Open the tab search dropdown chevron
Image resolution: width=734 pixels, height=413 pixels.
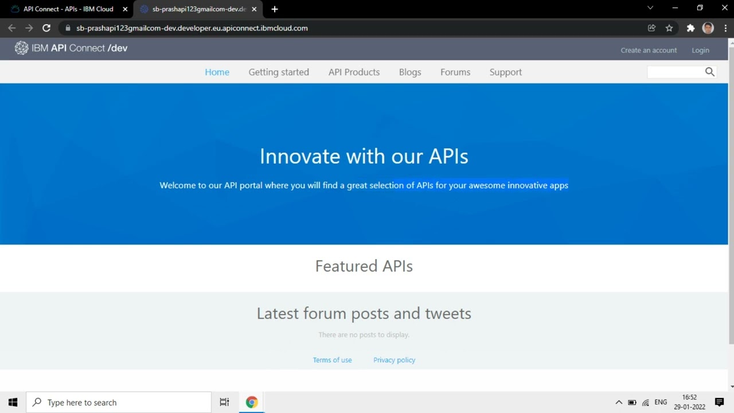point(650,8)
